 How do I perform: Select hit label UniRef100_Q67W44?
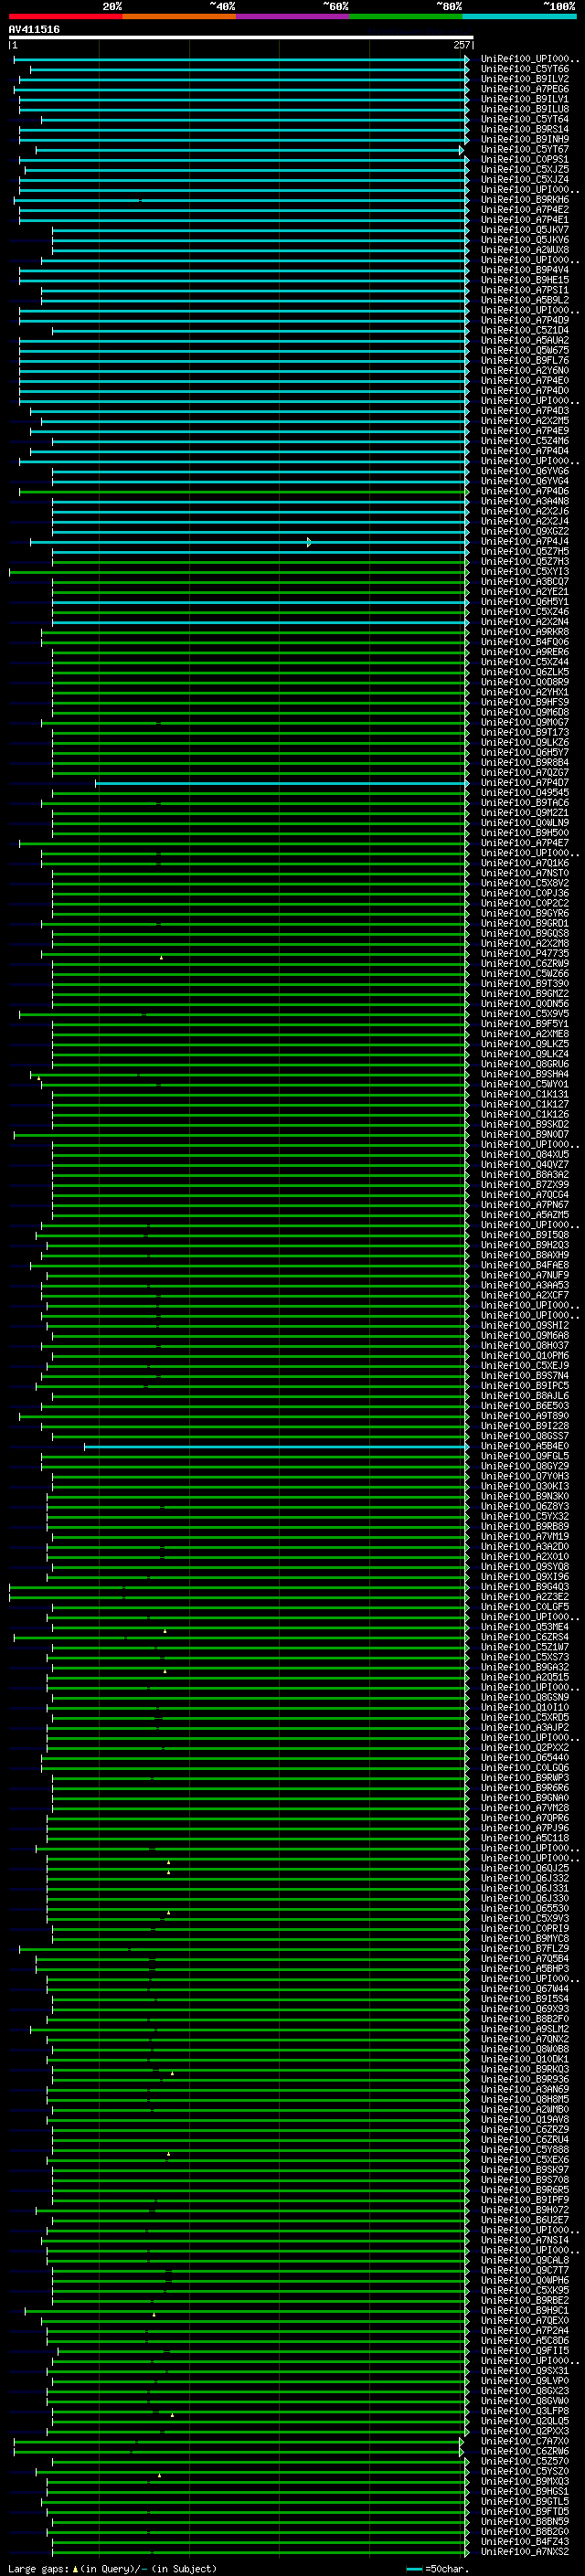[525, 1989]
